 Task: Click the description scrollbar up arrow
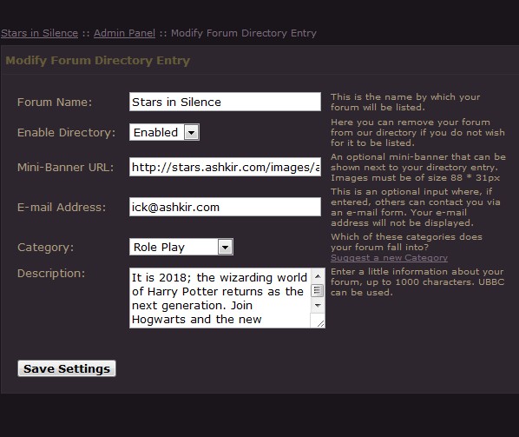[319, 276]
